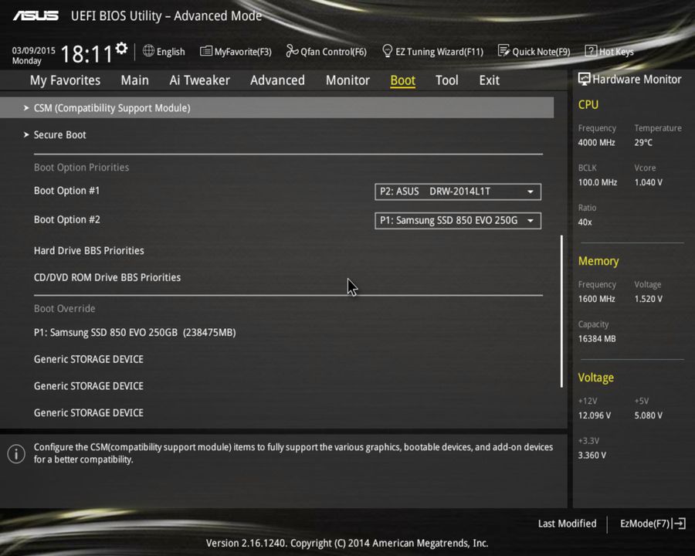Change BIOS language via the English globe icon
The image size is (695, 556).
click(164, 51)
